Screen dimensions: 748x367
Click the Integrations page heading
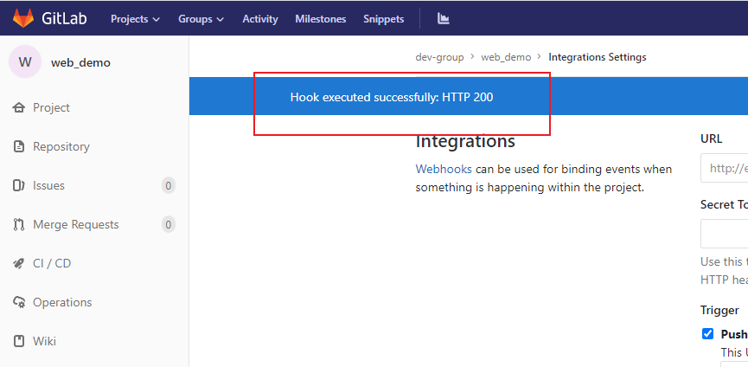(465, 141)
